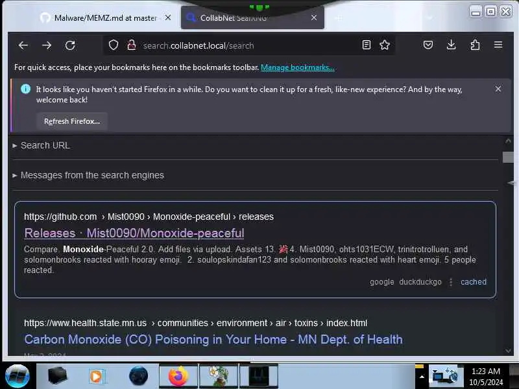This screenshot has width=519, height=389.
Task: Open the Downloads panel
Action: click(x=451, y=45)
